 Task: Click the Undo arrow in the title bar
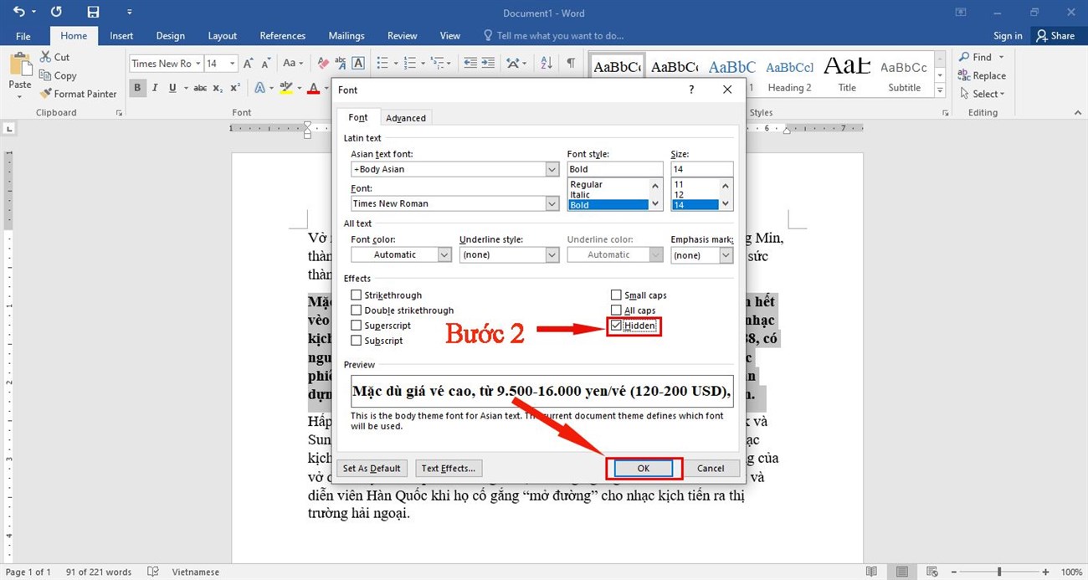click(19, 12)
